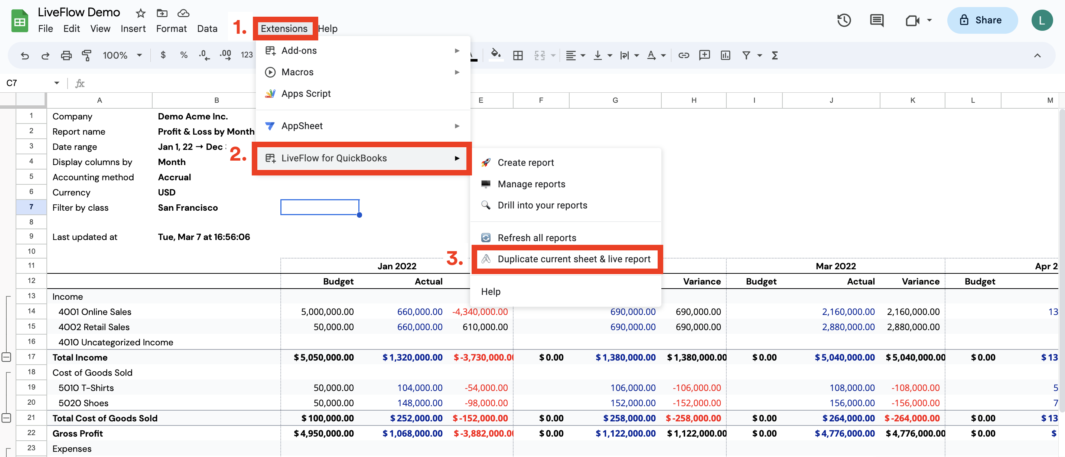Click the Undo arrow
This screenshot has width=1065, height=457.
tap(25, 55)
